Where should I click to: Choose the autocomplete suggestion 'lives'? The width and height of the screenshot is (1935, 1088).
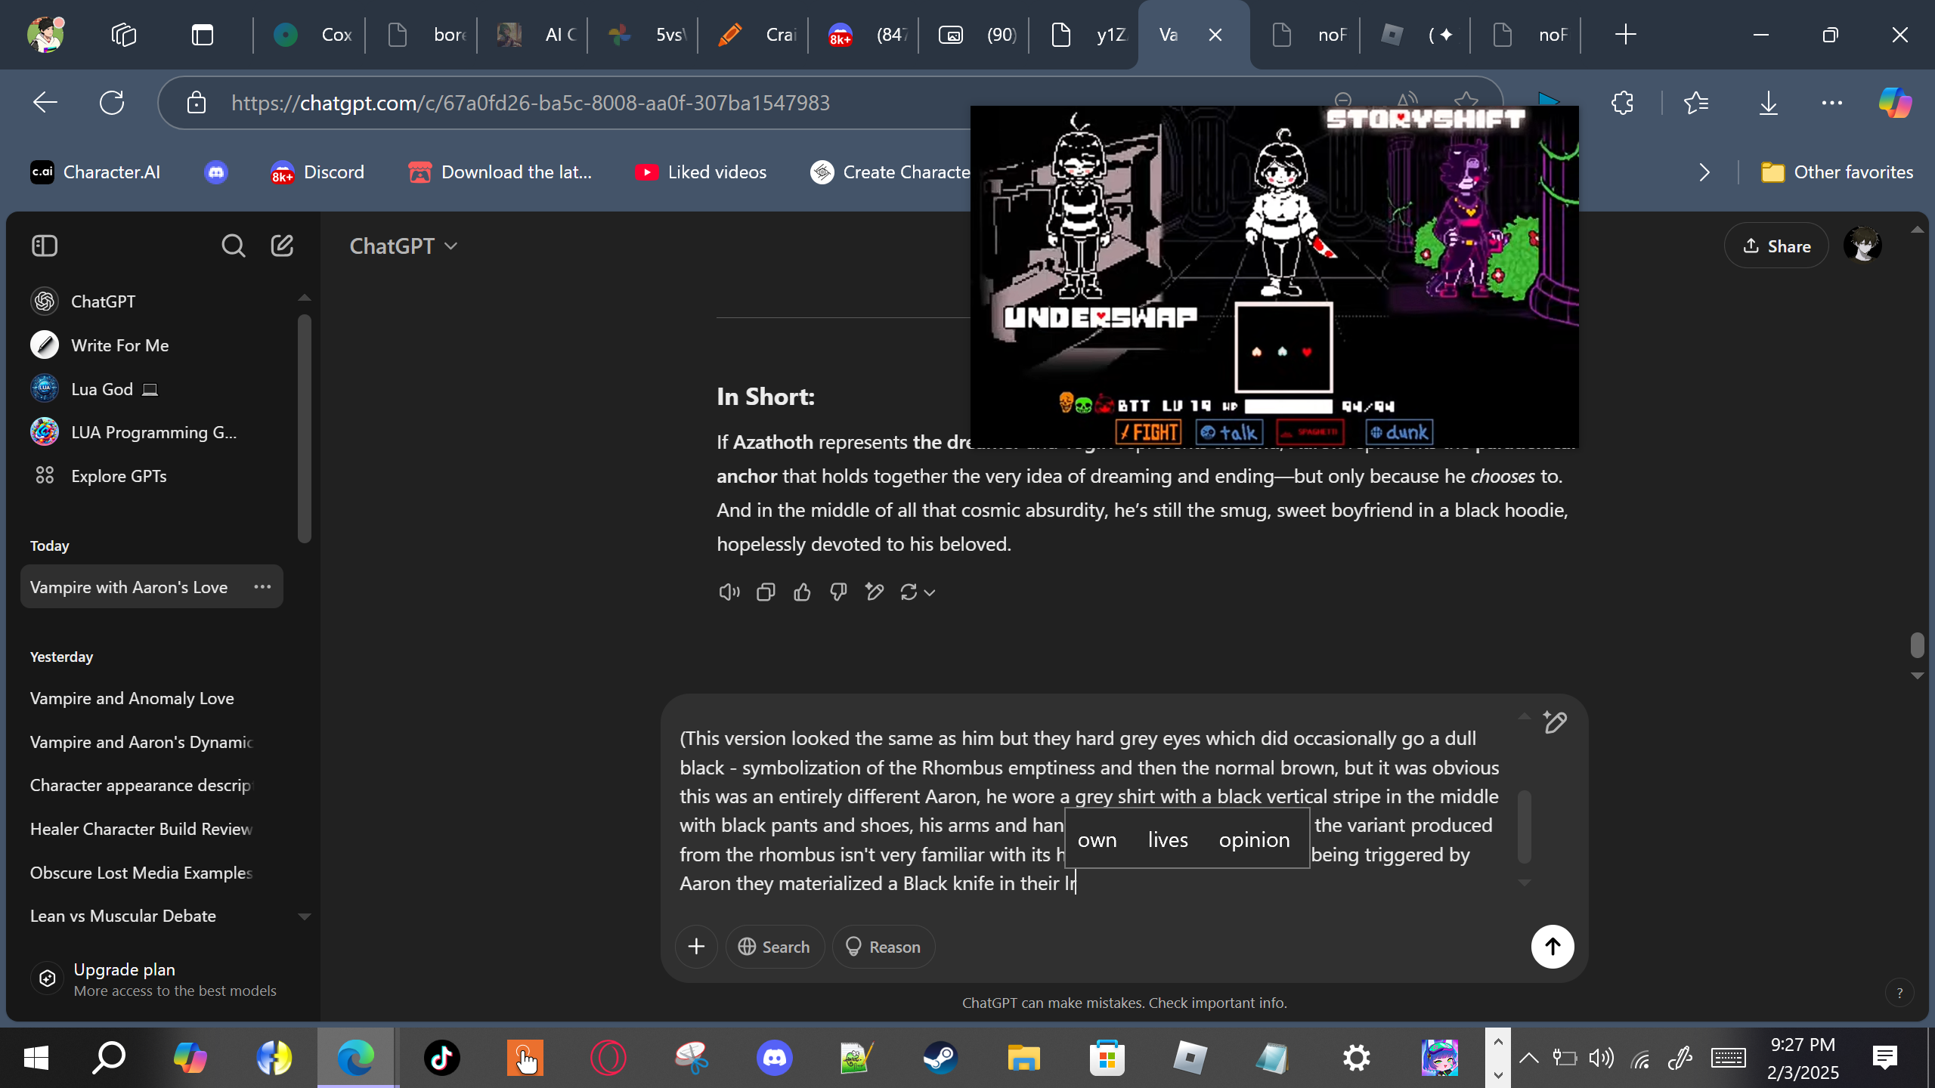point(1168,839)
